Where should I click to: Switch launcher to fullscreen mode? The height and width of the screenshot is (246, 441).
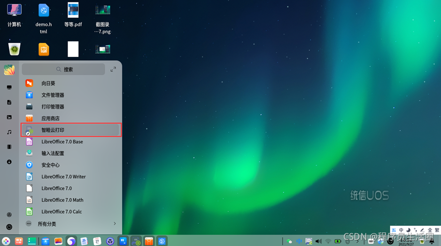tap(113, 69)
